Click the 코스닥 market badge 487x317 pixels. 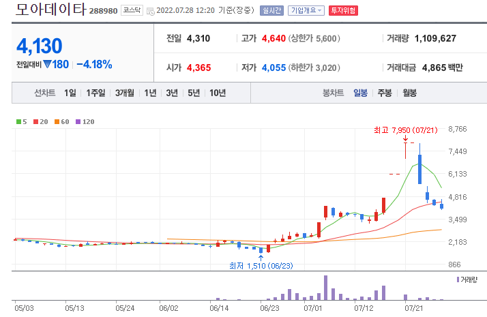[132, 10]
